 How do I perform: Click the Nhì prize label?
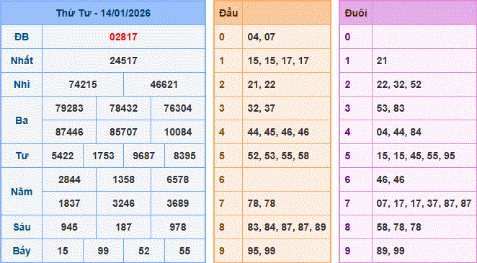(x=22, y=84)
